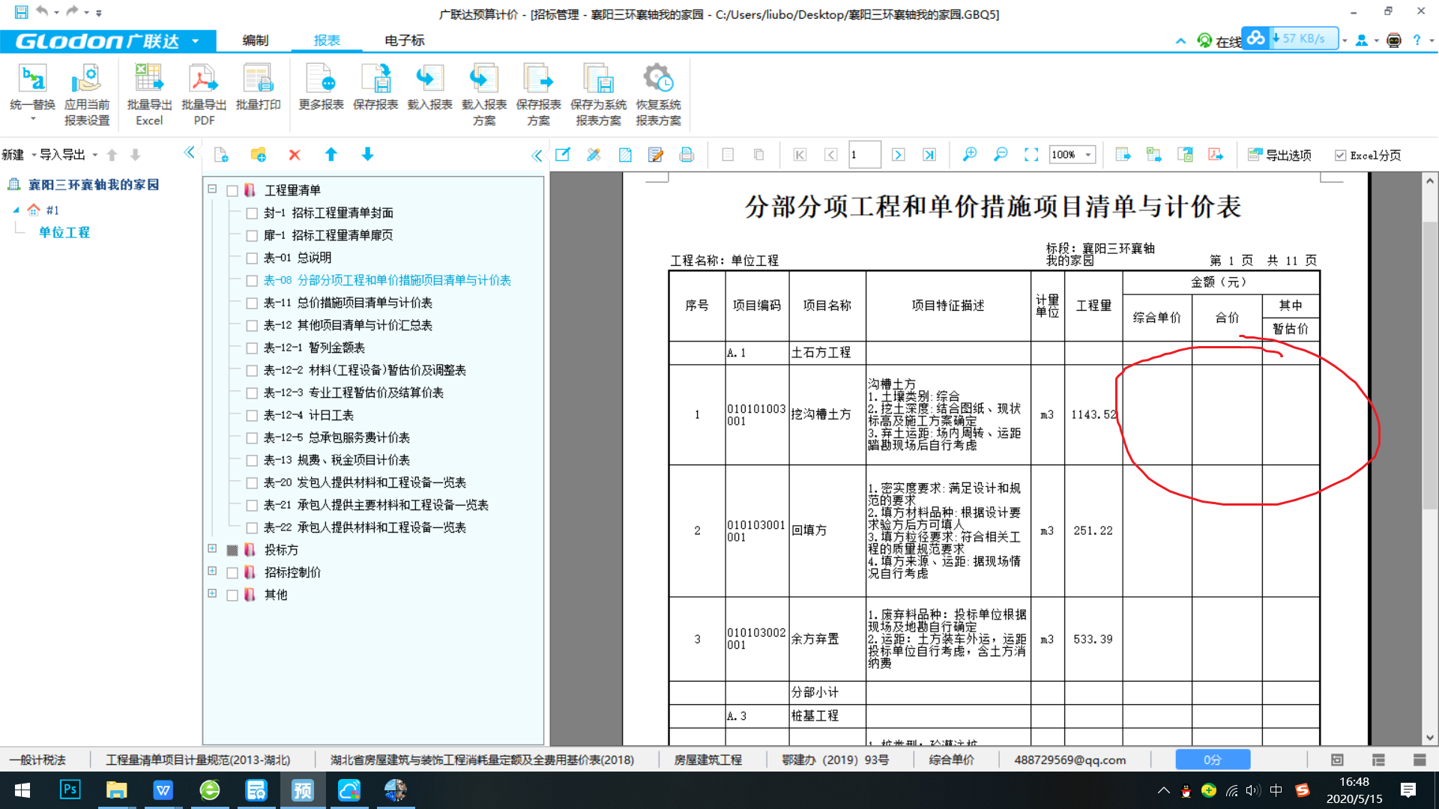The image size is (1439, 809).
Task: Switch to the 电子标 tab
Action: tap(405, 40)
